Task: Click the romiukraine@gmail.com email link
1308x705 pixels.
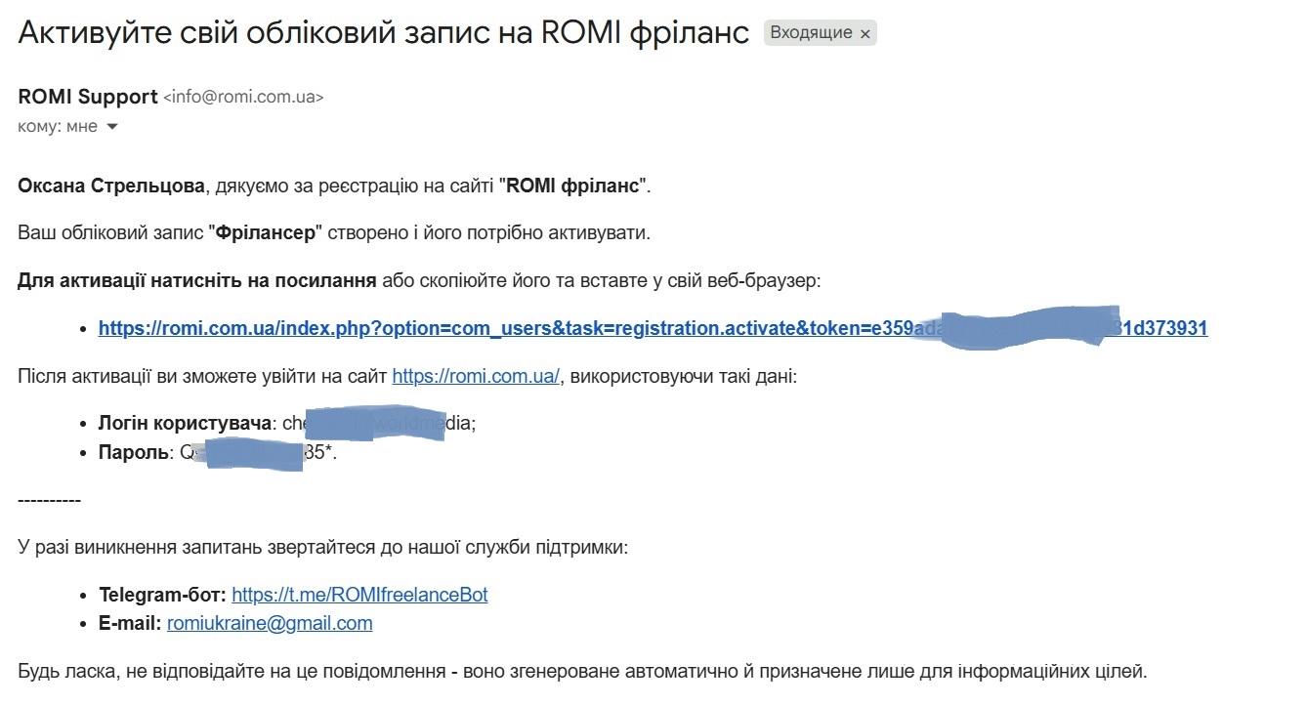Action: [x=270, y=623]
